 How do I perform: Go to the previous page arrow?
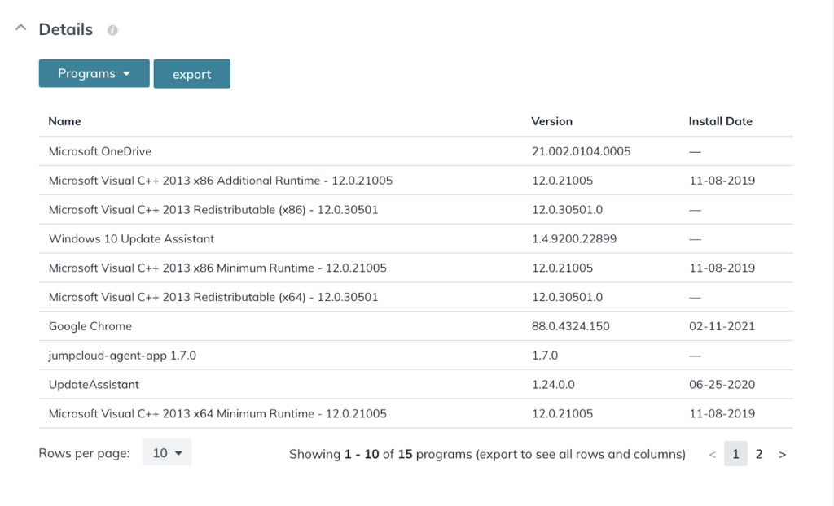(712, 455)
